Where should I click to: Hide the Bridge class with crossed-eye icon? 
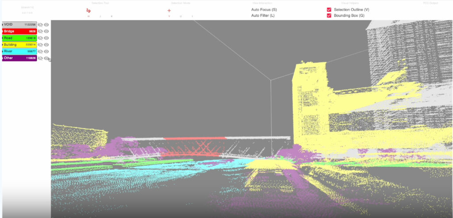[x=40, y=31]
